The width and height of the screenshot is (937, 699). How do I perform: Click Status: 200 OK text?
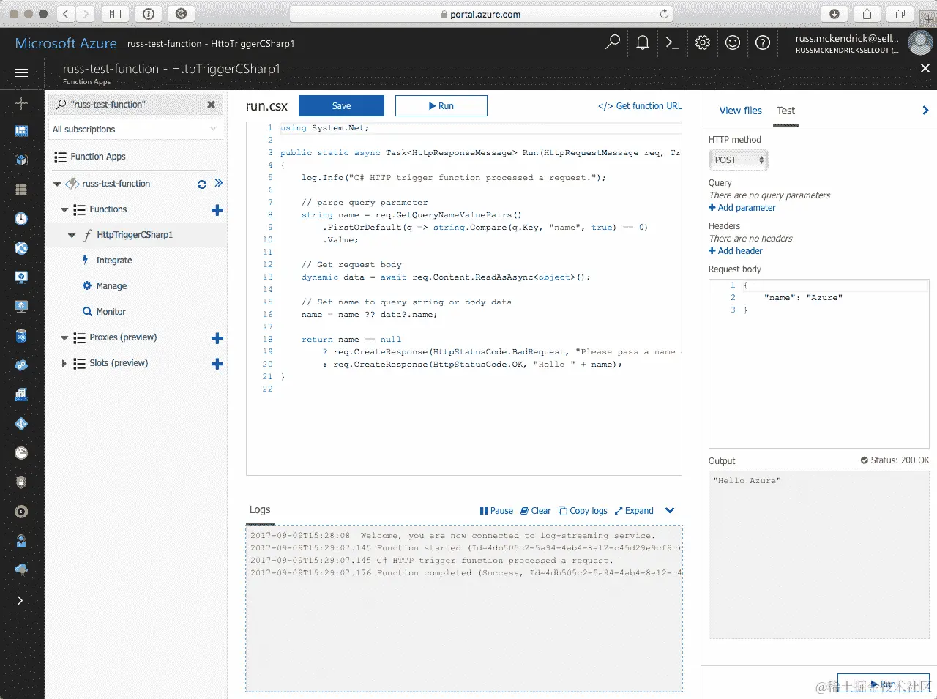point(895,460)
